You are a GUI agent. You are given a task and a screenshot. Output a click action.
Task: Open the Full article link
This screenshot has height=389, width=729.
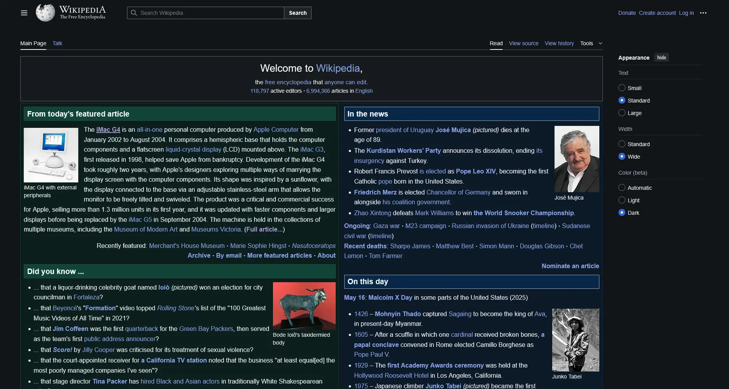pyautogui.click(x=264, y=230)
